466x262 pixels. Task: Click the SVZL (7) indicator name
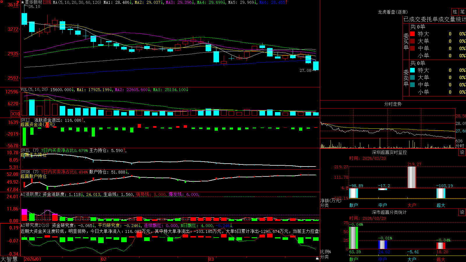coord(29,151)
